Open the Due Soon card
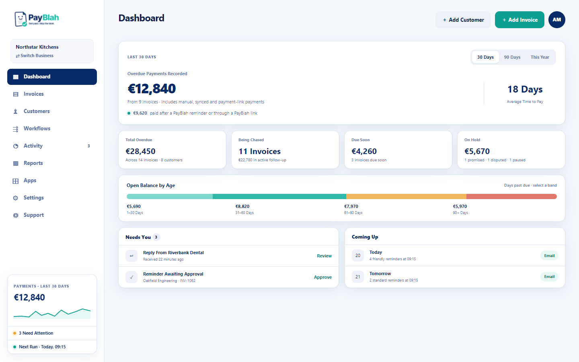This screenshot has width=579, height=362. tap(398, 150)
